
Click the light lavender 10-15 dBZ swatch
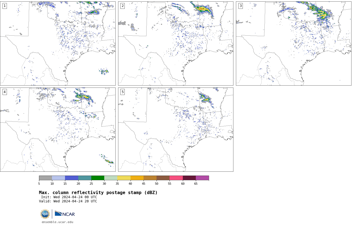pyautogui.click(x=58, y=178)
